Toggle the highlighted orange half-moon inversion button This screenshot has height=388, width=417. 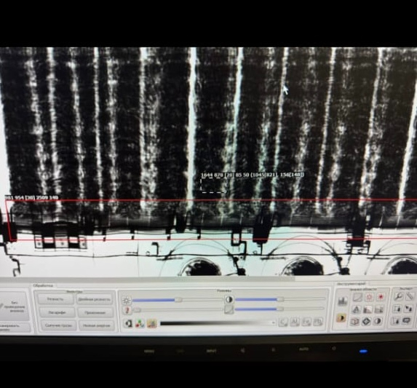coord(341,318)
